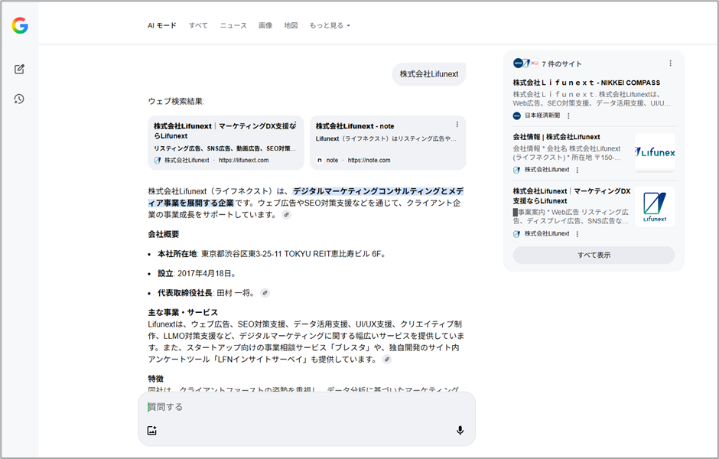Screen dimensions: 719x459
Task: Click source link icon after the intro paragraph
Action: pyautogui.click(x=286, y=216)
